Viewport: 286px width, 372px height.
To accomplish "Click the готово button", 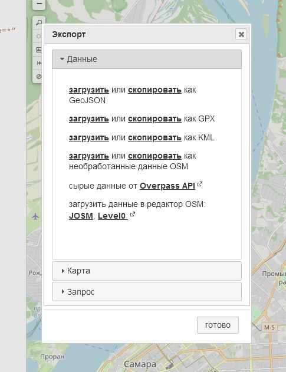I will (x=218, y=325).
